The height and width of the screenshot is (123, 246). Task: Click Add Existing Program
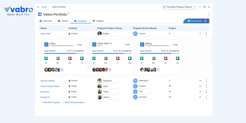(x=73, y=102)
